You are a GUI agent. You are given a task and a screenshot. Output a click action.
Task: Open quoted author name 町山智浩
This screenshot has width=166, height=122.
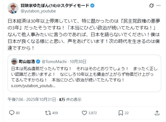point(28,61)
